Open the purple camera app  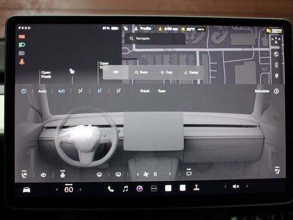[139, 189]
